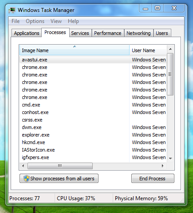Open the Options menu

35,21
